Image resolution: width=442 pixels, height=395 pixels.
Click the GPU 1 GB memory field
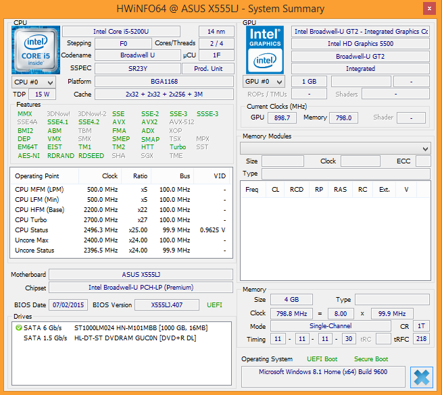[310, 82]
